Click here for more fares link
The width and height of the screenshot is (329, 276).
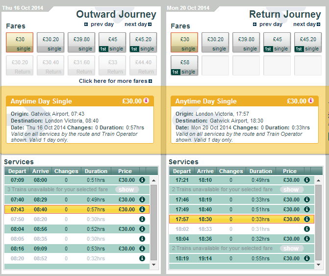pos(115,81)
